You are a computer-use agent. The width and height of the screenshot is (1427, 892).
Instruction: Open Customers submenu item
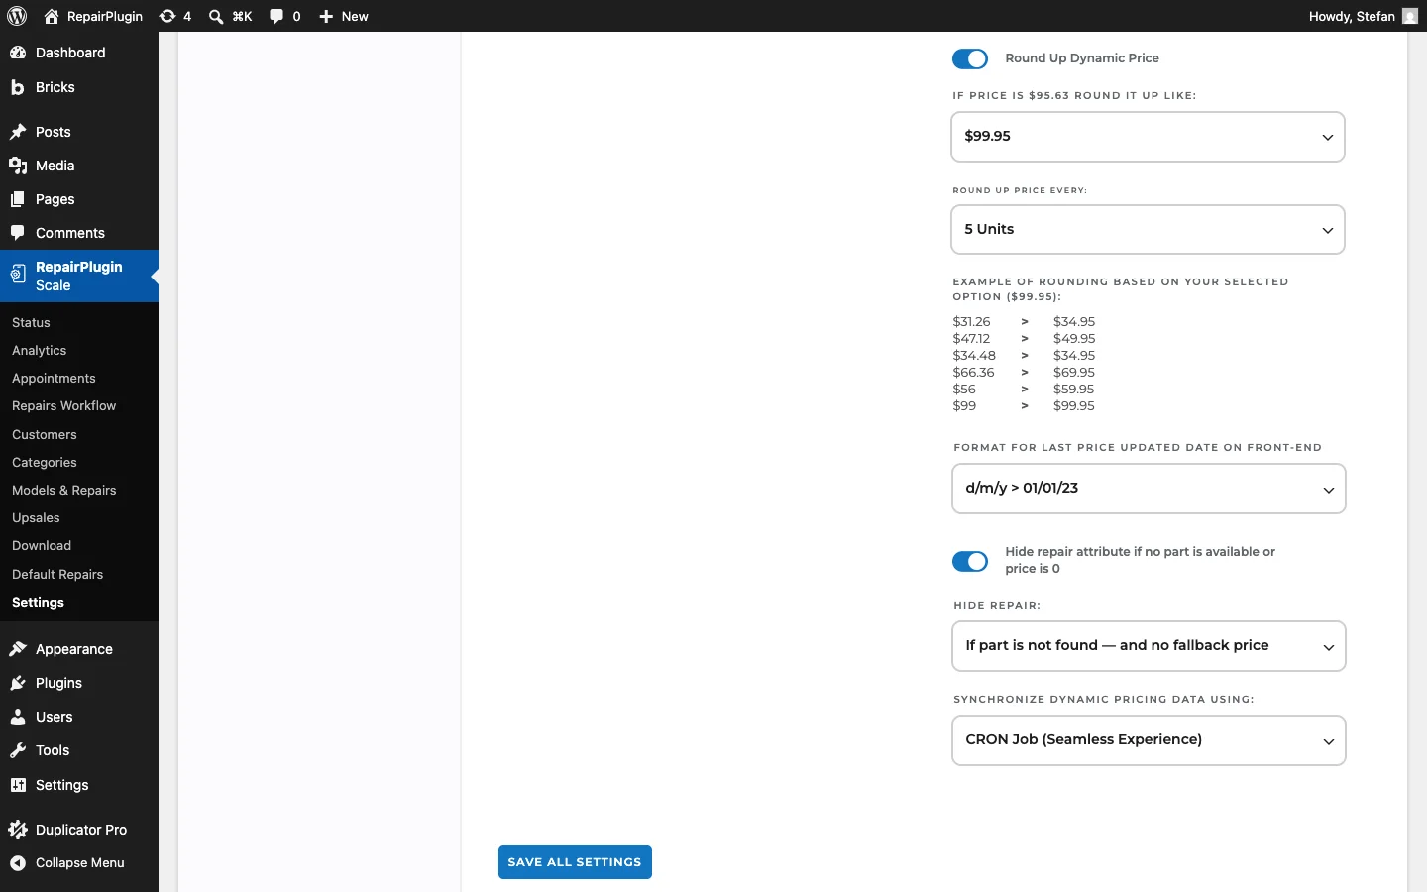(x=45, y=435)
